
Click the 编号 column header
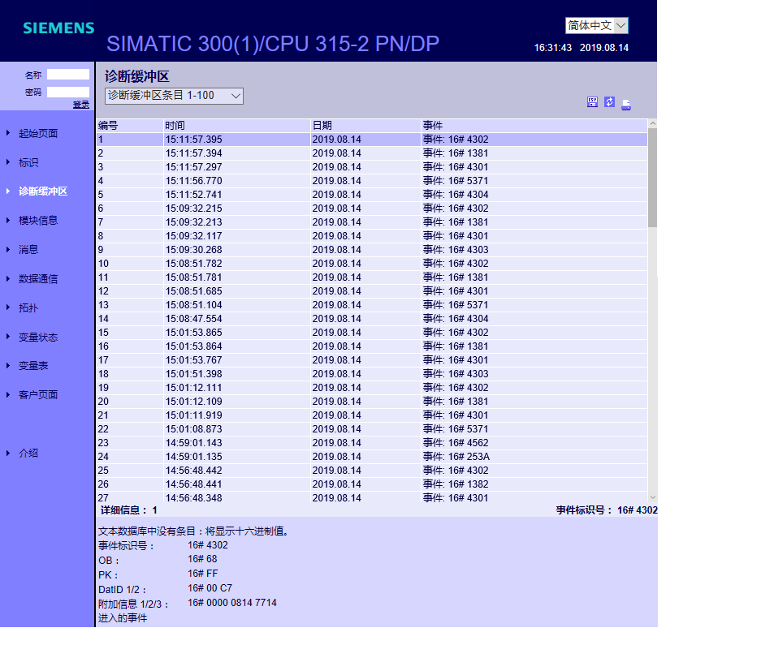[x=129, y=125]
